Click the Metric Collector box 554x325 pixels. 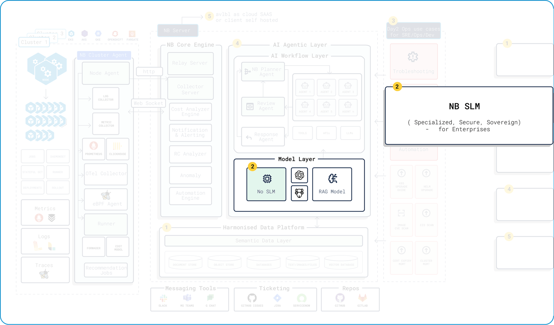coord(106,124)
